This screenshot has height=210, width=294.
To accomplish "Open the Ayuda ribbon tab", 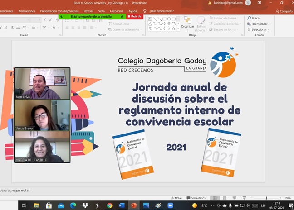I will (x=132, y=11).
